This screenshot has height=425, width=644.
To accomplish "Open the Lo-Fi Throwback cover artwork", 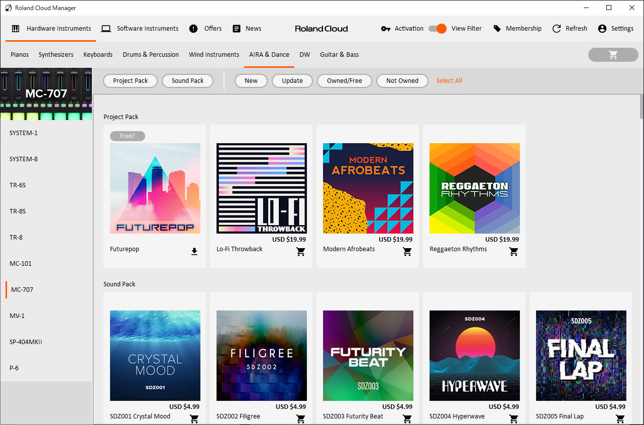I will pyautogui.click(x=262, y=188).
